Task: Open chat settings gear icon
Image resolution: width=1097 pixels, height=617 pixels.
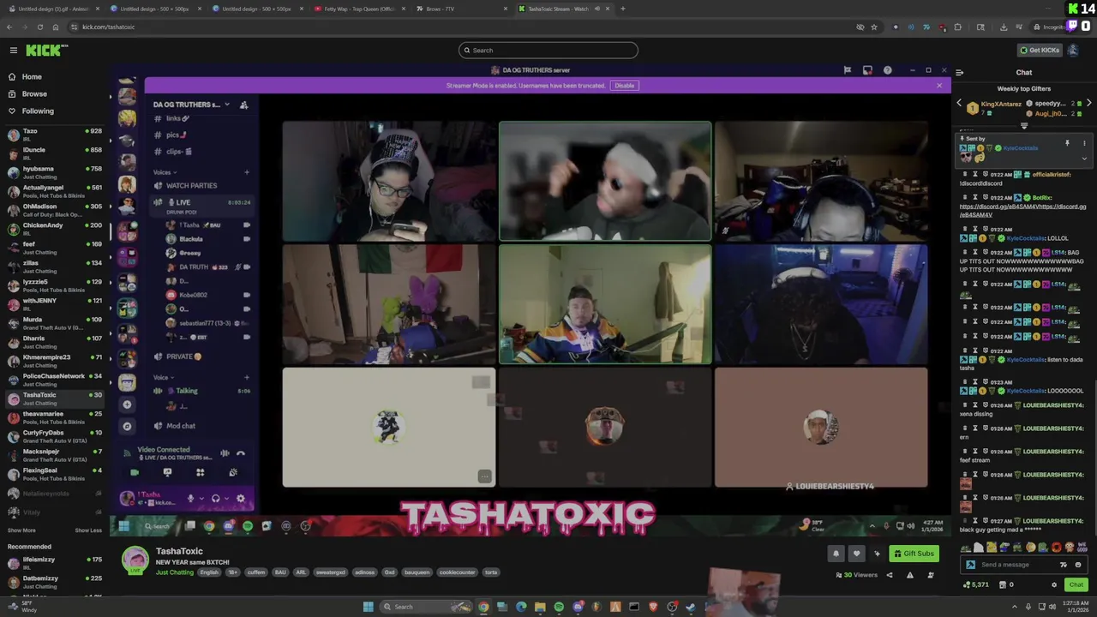Action: point(1054,584)
